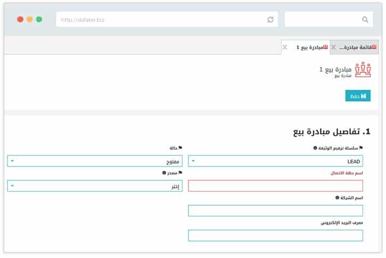Image resolution: width=386 pixels, height=258 pixels.
Task: Click the browser reload icon
Action: [270, 20]
